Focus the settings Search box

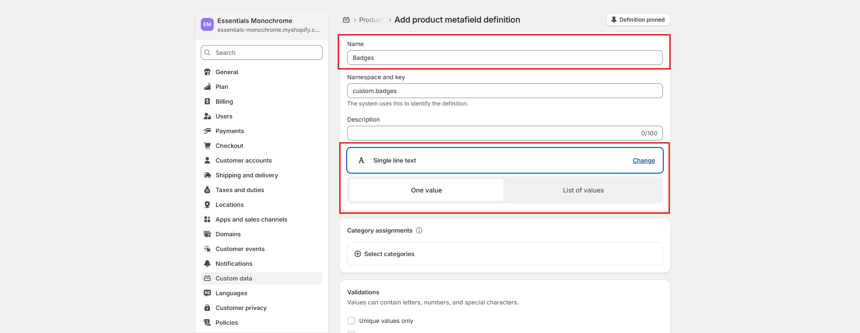262,53
